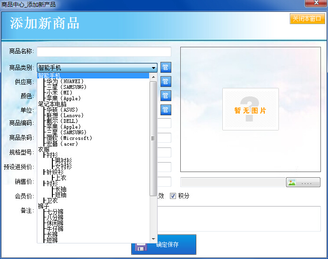The height and width of the screenshot is (259, 328).
Task: Select 华为 (HUAWEI) in category list
Action: pyautogui.click(x=65, y=81)
